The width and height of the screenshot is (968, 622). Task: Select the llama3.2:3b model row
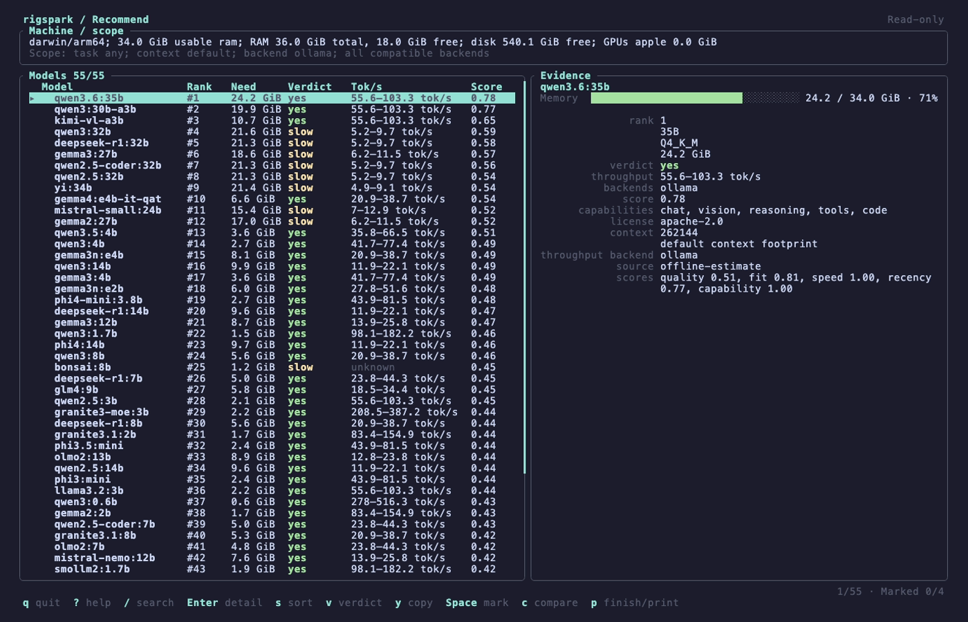[272, 491]
